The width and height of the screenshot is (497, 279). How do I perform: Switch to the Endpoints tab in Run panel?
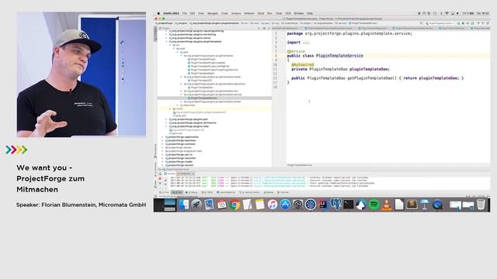[x=184, y=174]
